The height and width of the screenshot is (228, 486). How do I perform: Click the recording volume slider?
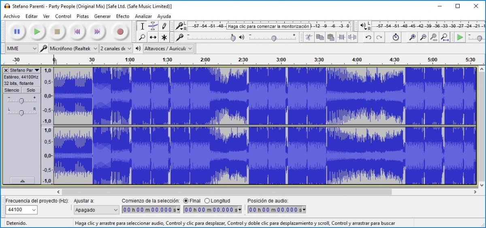tap(211, 38)
